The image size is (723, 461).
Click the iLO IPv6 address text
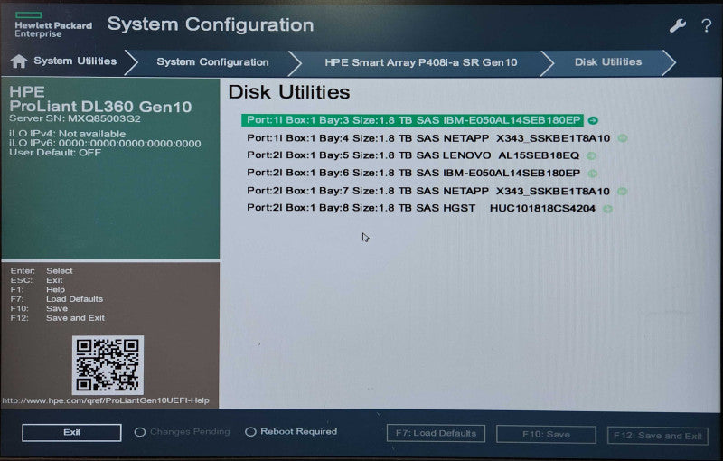click(x=105, y=144)
